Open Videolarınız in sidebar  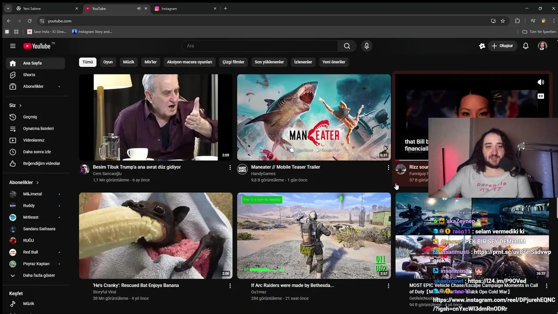(x=35, y=140)
